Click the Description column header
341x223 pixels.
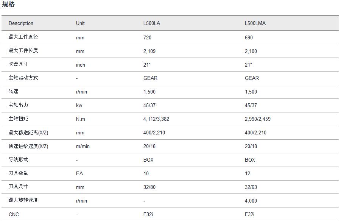21,23
